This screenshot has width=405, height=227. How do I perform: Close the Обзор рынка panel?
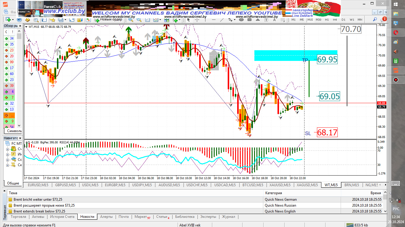[x=20, y=26]
